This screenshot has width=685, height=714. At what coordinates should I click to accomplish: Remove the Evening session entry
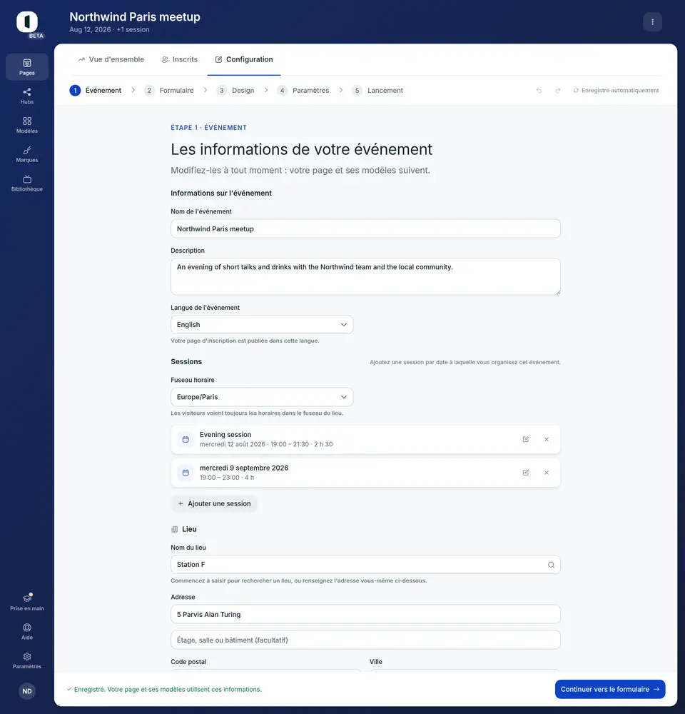[547, 439]
